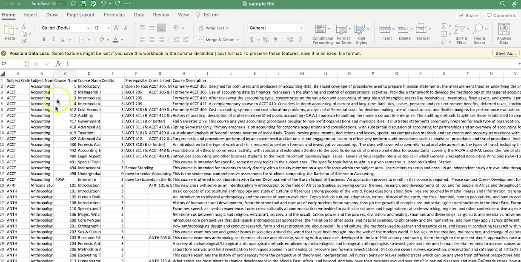Cut selection with the scissors icon
Image resolution: width=521 pixels, height=262 pixels.
pos(23,26)
